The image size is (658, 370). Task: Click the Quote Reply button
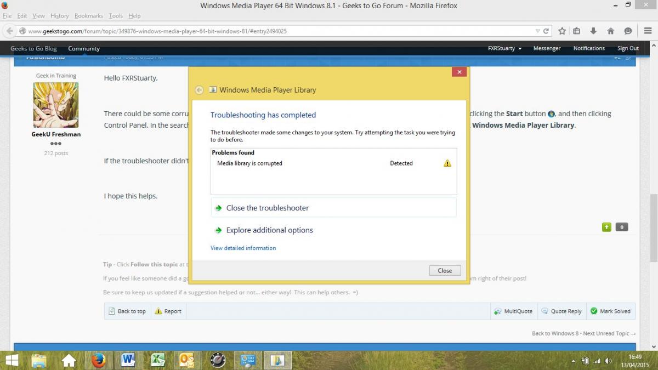click(x=561, y=311)
